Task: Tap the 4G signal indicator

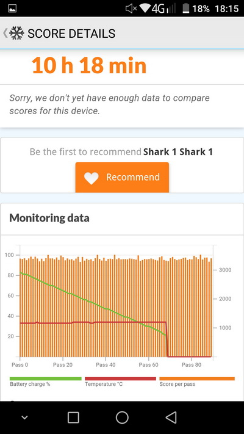Action: [x=163, y=9]
